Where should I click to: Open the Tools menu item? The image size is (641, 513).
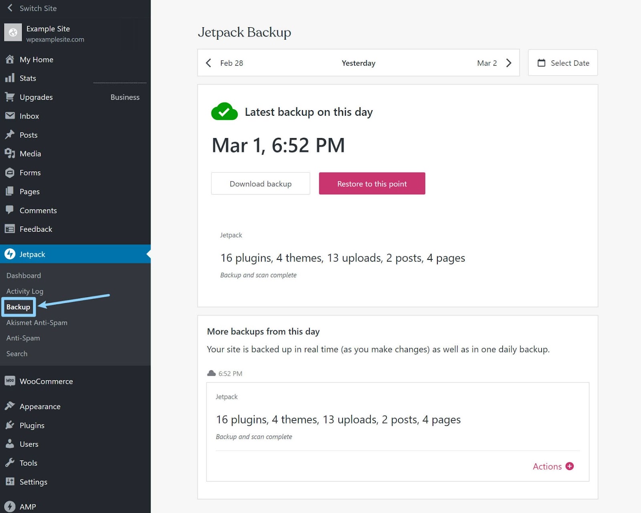[75, 463]
